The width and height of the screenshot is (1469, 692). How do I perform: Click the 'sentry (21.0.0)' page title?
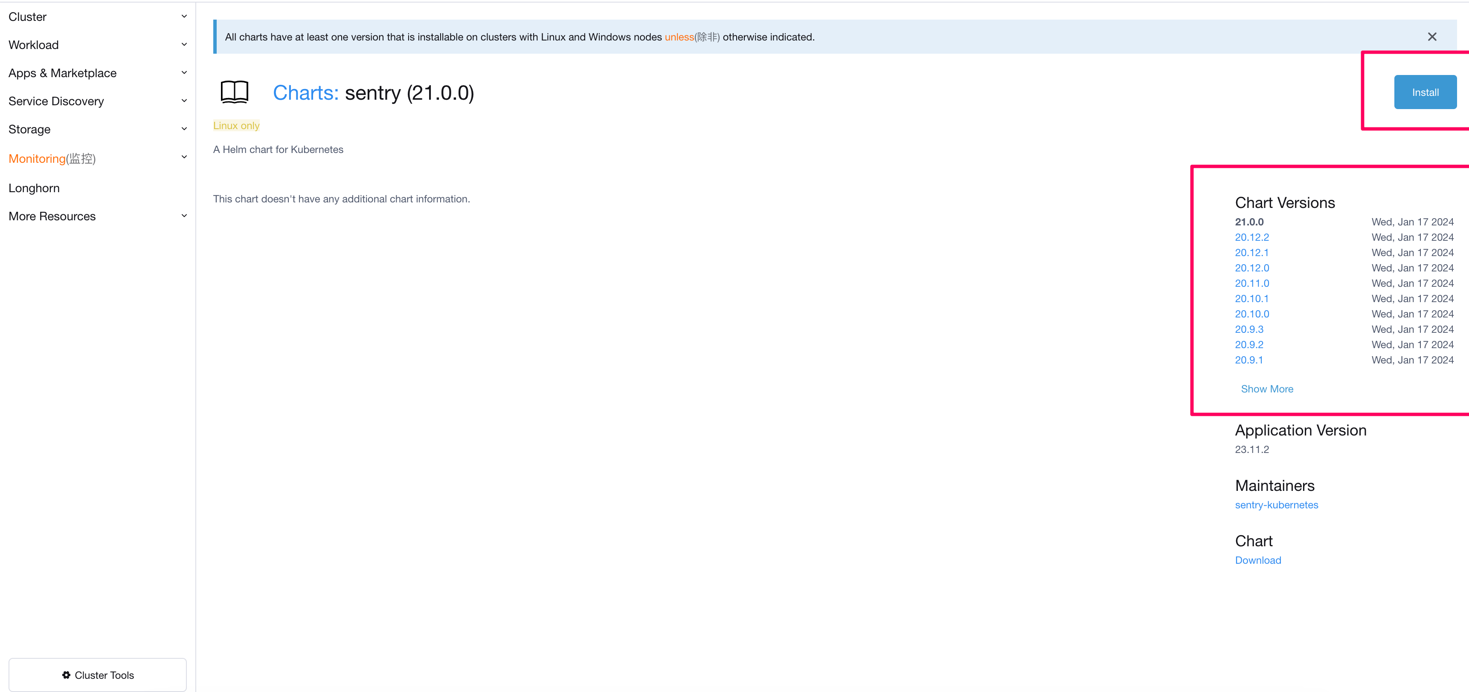pos(409,93)
